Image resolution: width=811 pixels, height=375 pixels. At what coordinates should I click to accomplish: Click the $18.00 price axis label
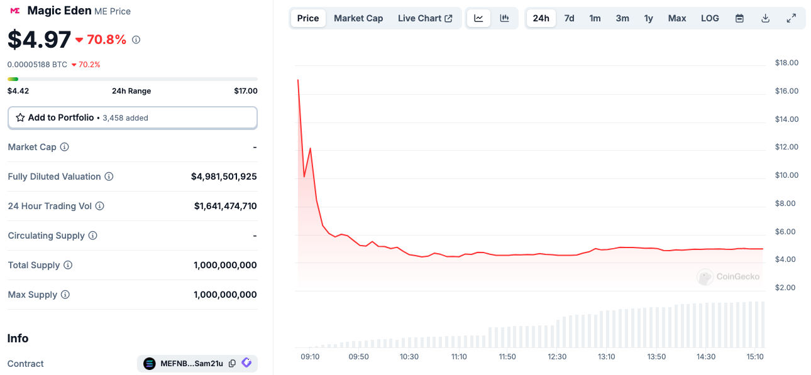[x=786, y=63]
